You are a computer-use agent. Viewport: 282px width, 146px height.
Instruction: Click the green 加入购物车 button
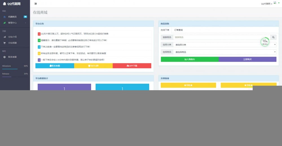coord(190,59)
